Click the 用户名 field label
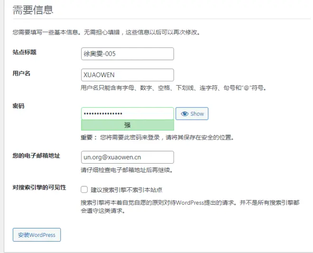This screenshot has height=253, width=313. 21,73
